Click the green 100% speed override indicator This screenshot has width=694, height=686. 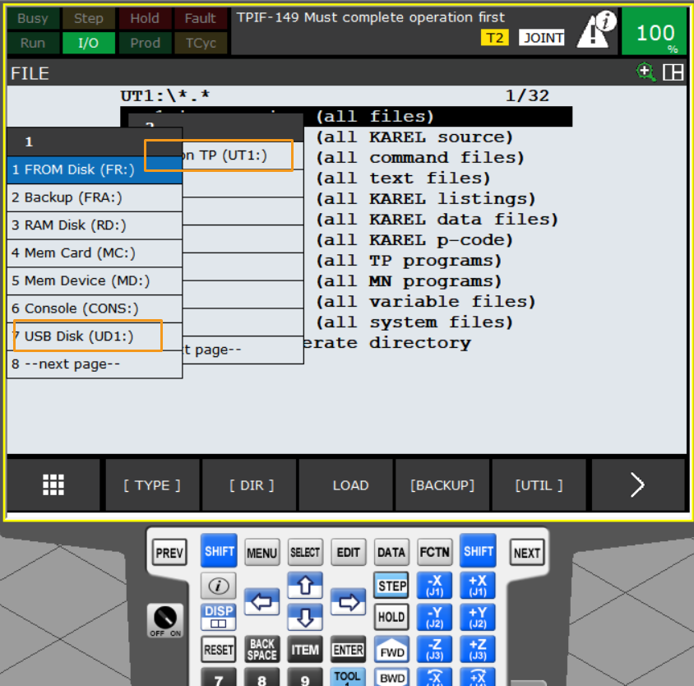[x=655, y=32]
